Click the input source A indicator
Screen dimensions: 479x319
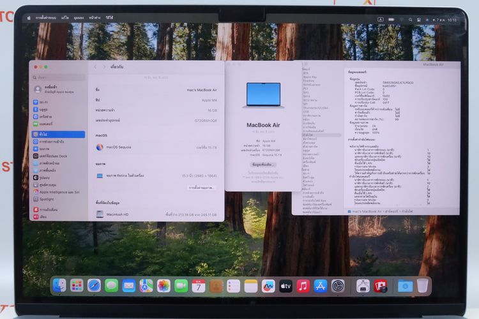pyautogui.click(x=381, y=20)
